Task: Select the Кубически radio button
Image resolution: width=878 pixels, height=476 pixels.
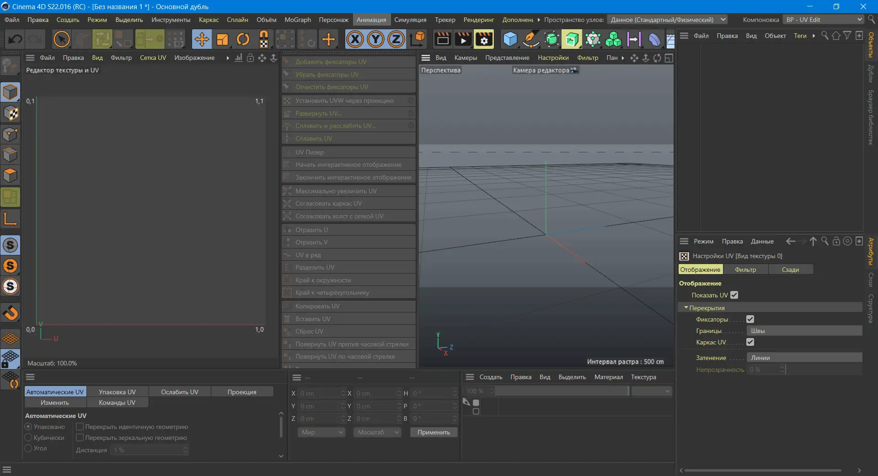Action: [x=28, y=438]
